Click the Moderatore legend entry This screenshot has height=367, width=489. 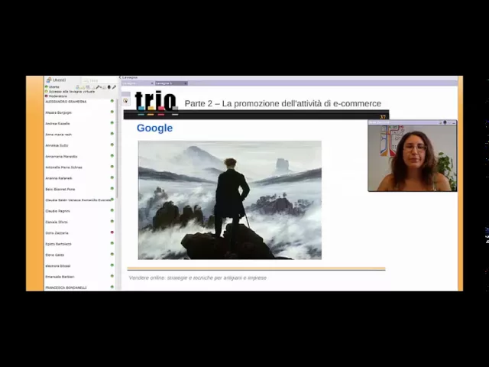(56, 96)
